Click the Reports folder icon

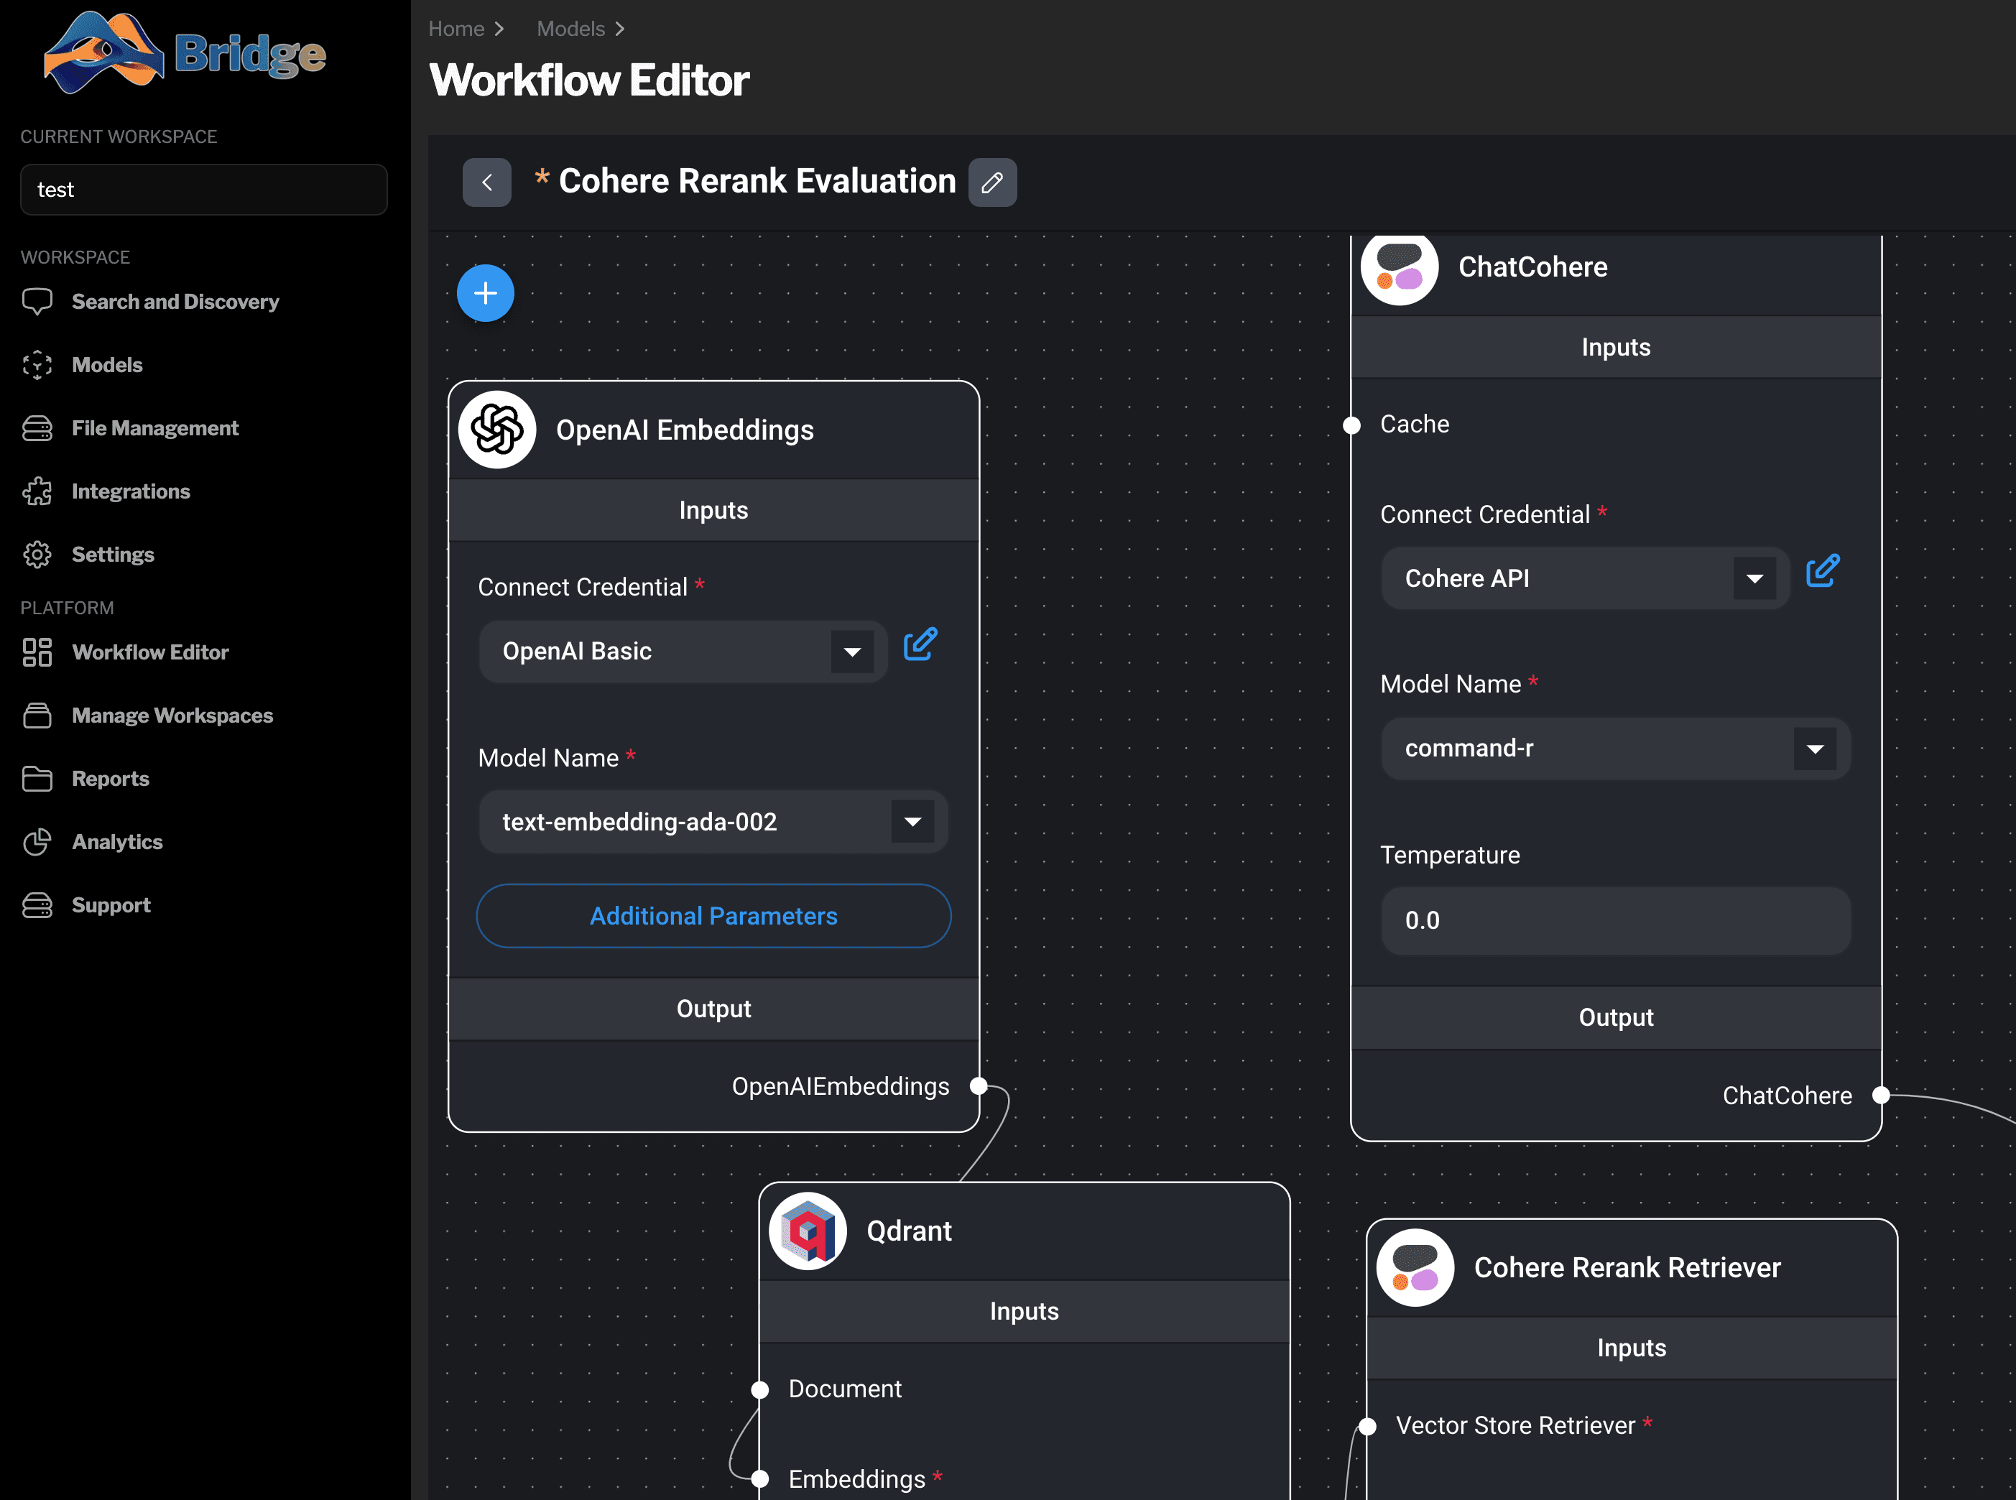pos(37,778)
